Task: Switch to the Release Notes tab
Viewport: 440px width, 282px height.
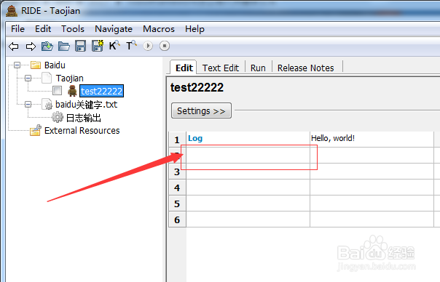Action: pos(305,68)
